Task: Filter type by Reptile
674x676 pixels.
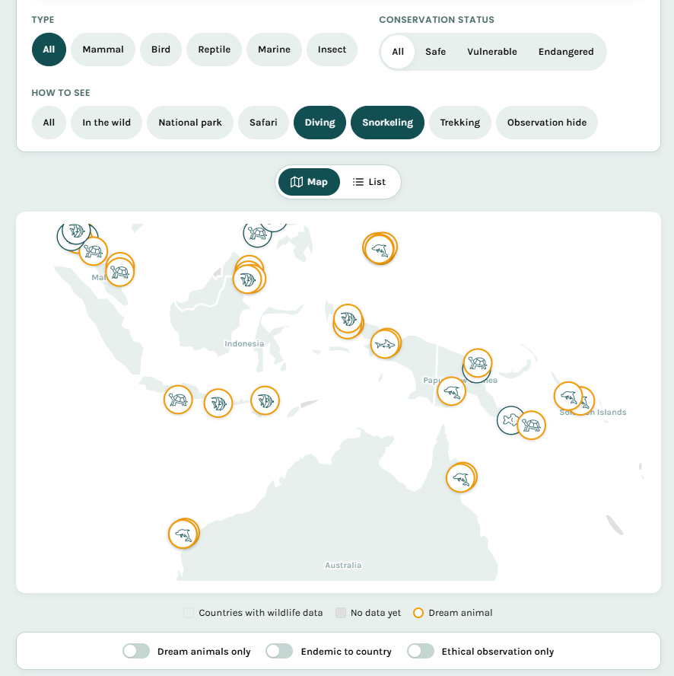Action: tap(215, 49)
